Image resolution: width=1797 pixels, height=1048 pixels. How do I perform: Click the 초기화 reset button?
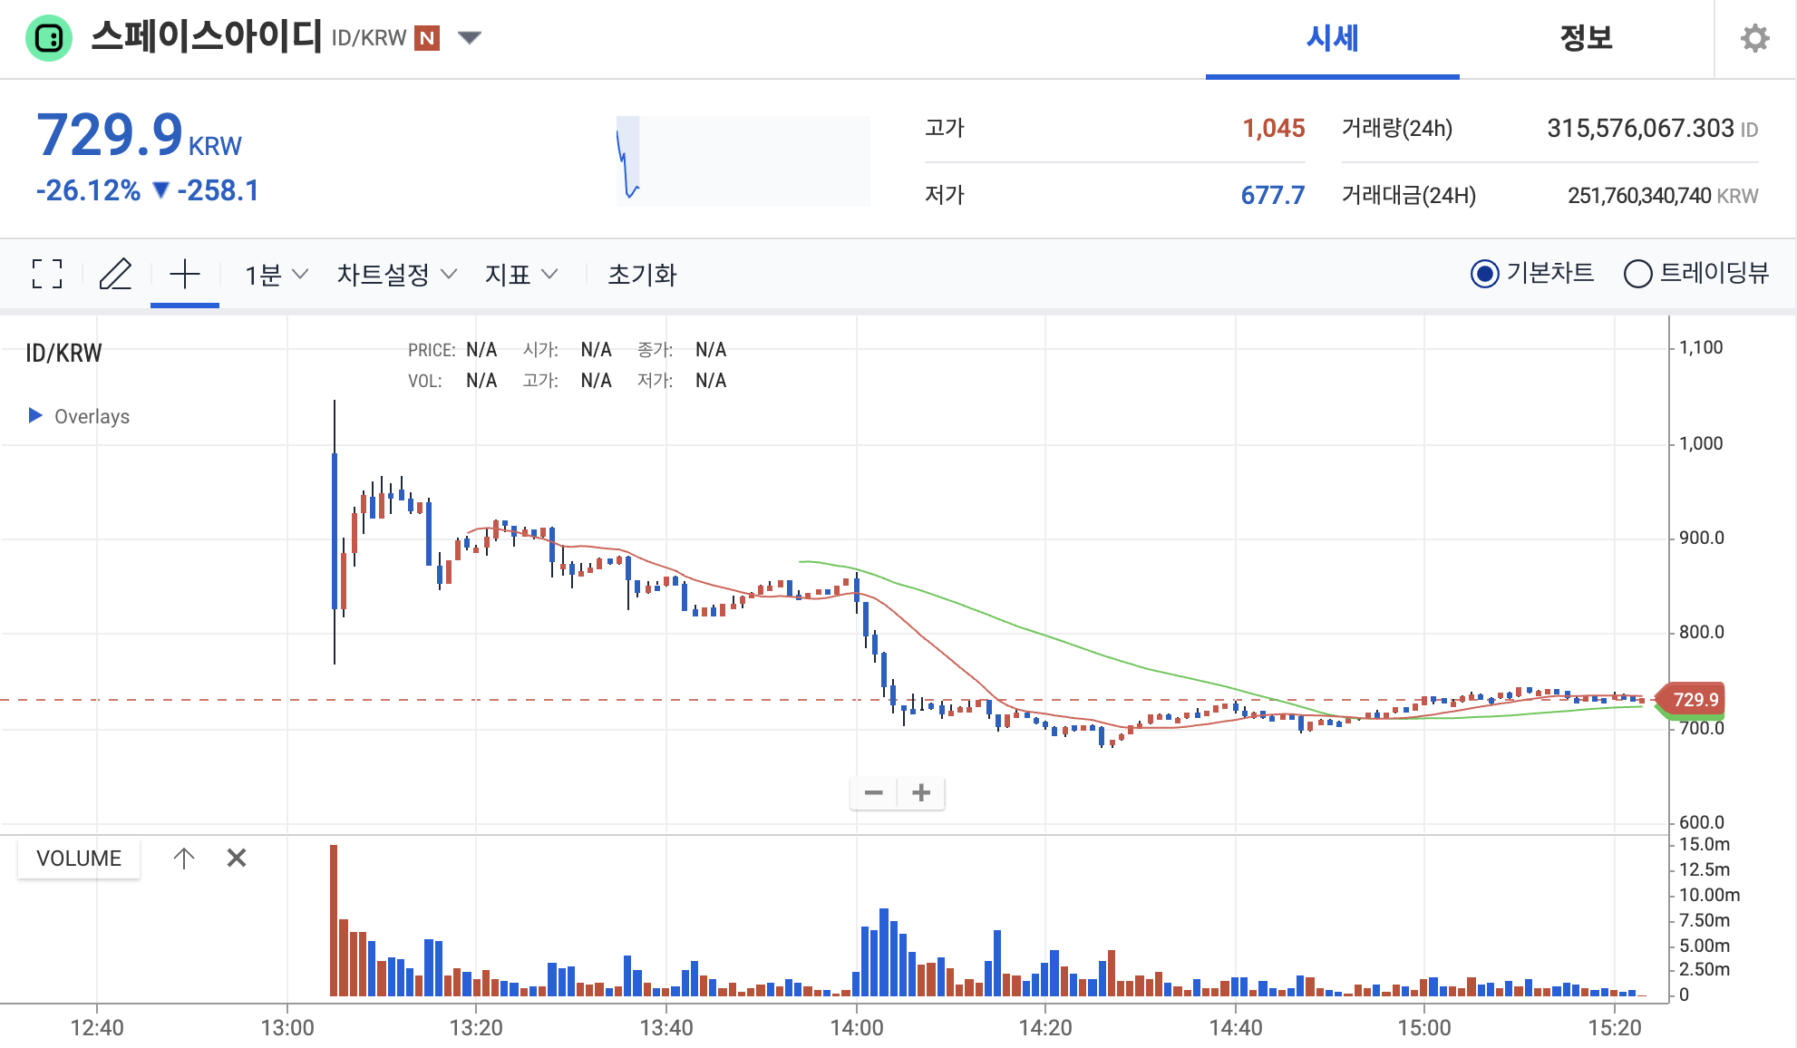[642, 274]
